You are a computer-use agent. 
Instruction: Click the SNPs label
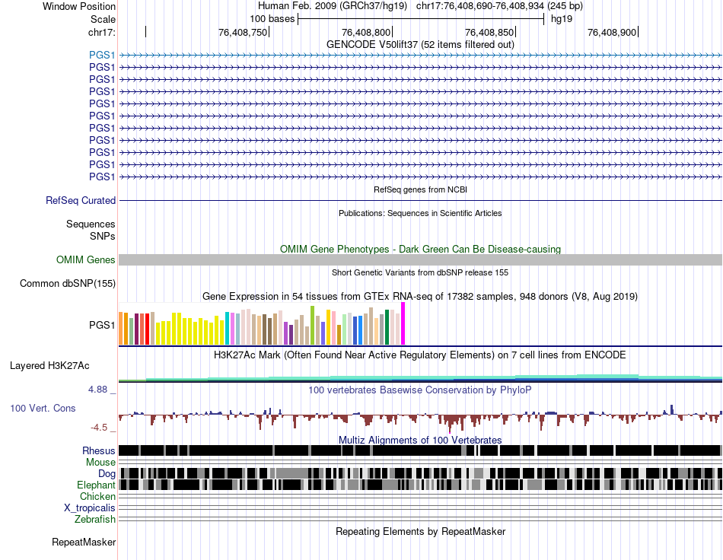coord(103,236)
